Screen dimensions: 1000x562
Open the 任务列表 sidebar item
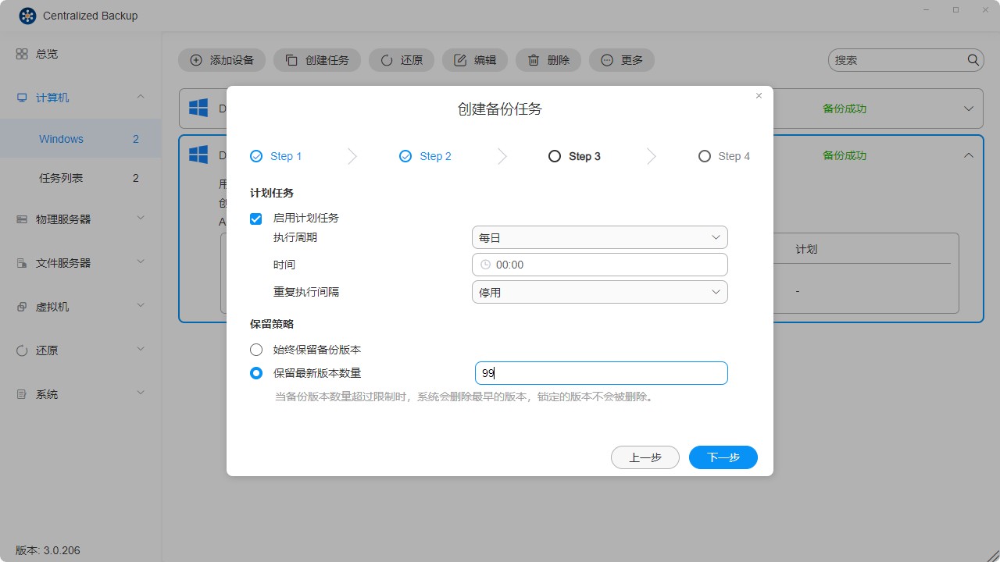click(x=62, y=177)
